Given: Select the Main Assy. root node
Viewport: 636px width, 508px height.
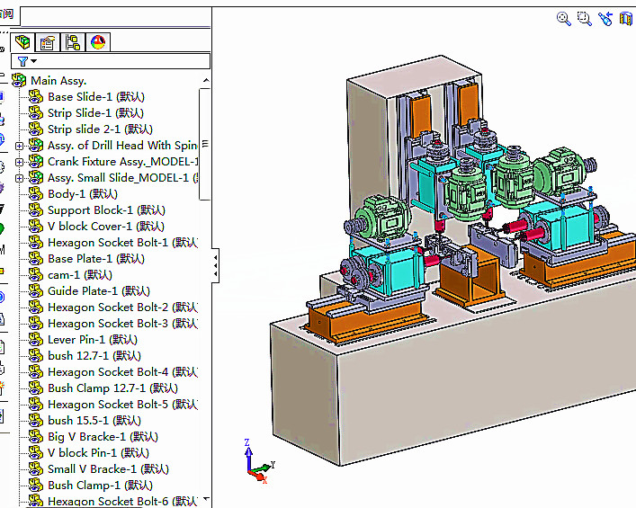Looking at the screenshot, I should point(58,81).
